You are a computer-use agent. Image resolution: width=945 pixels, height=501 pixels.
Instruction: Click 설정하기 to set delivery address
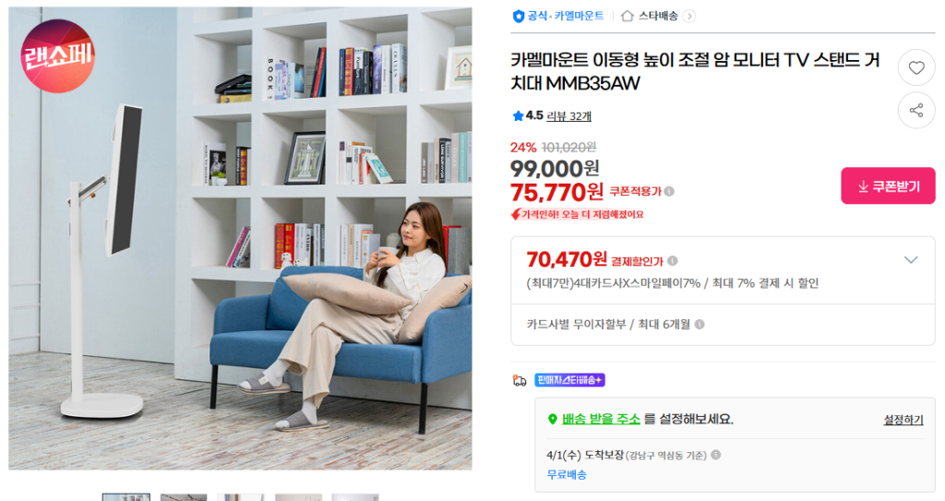tap(903, 420)
